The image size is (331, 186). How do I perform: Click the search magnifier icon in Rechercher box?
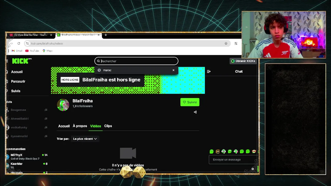(x=98, y=61)
